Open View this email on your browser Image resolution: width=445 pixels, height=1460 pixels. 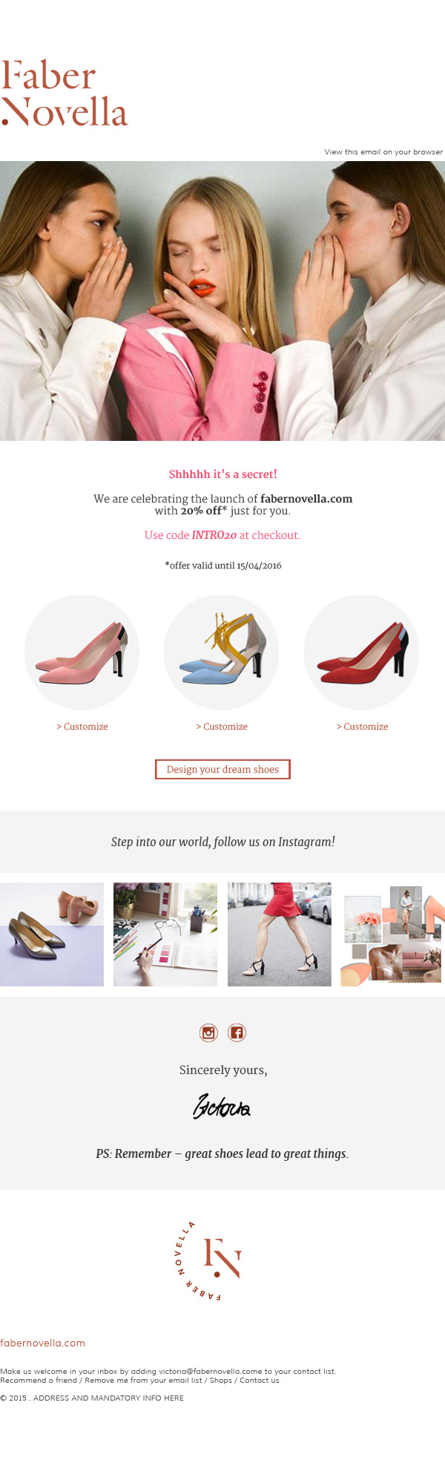pyautogui.click(x=383, y=151)
